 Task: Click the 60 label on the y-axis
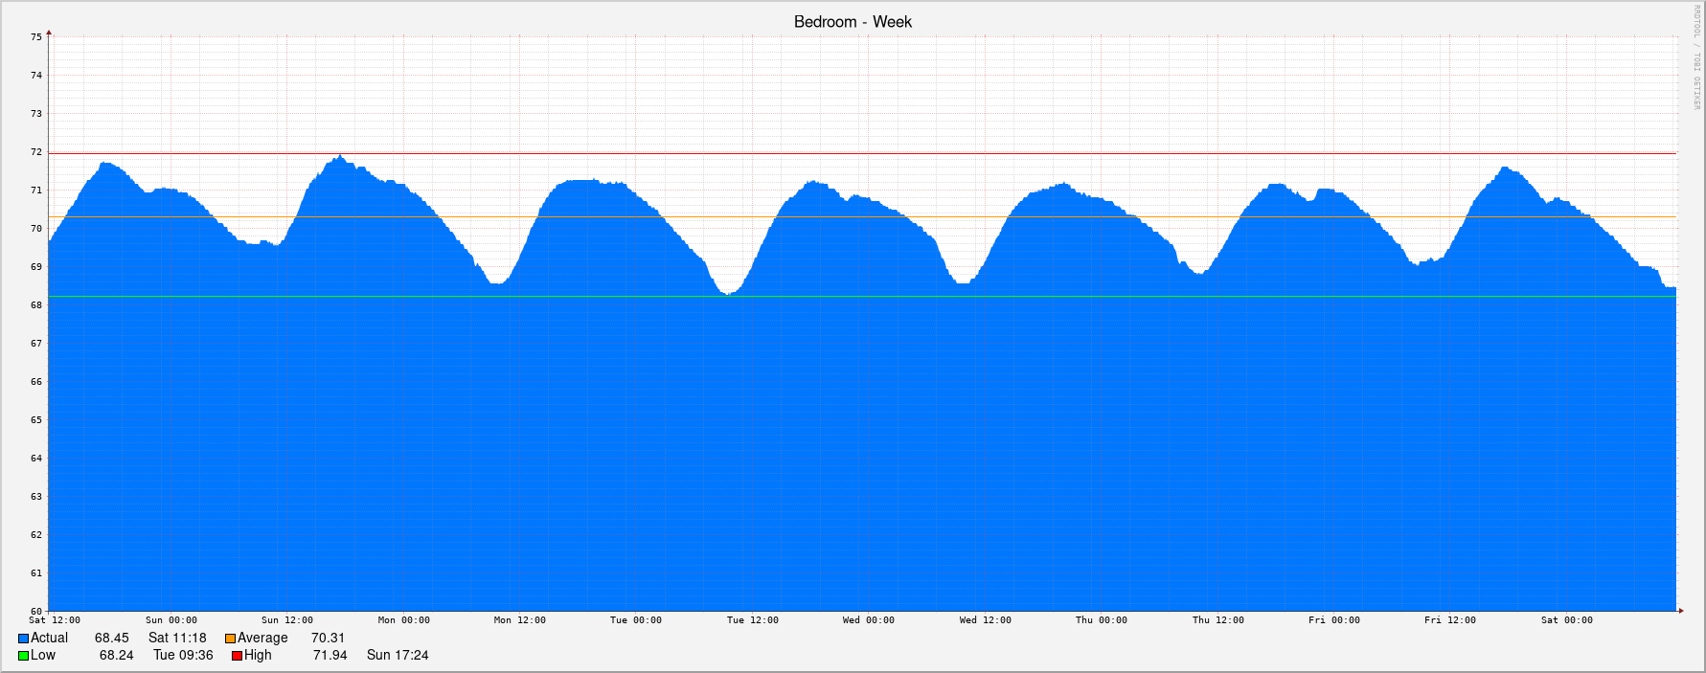pyautogui.click(x=36, y=611)
